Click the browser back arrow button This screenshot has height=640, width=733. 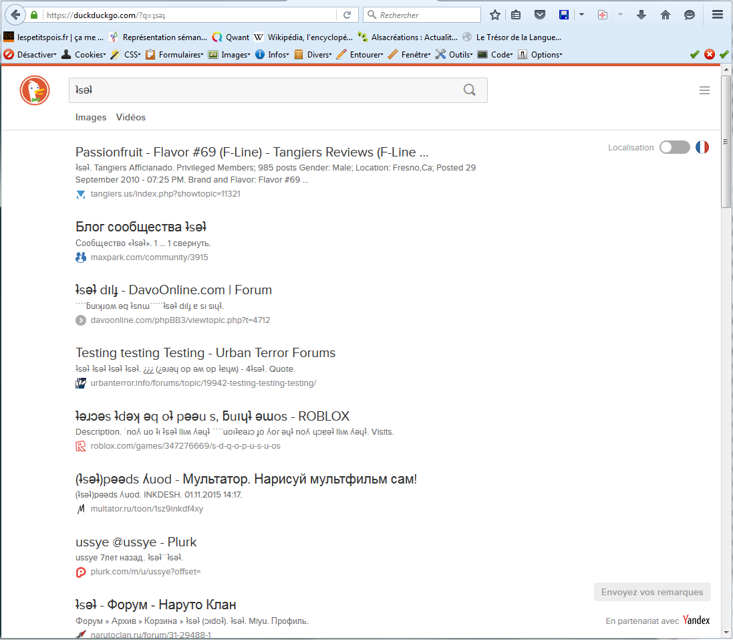click(16, 15)
